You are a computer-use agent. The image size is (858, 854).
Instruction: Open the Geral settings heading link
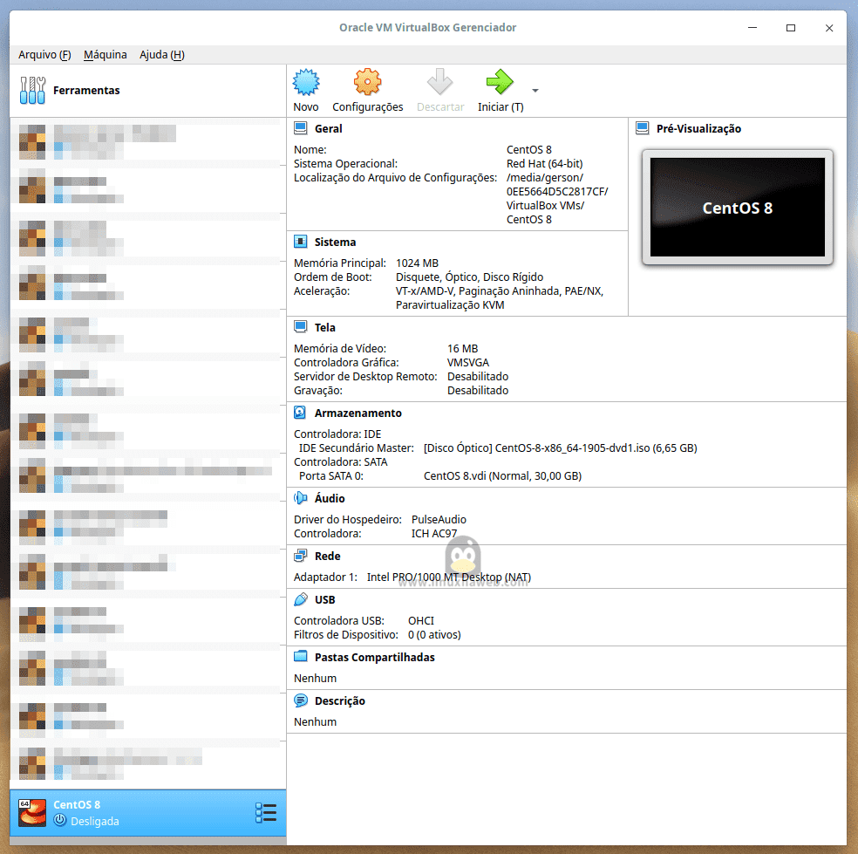click(x=329, y=128)
